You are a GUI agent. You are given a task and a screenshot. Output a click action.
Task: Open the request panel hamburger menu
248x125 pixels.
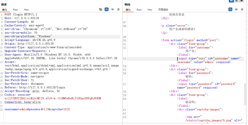click(x=118, y=9)
